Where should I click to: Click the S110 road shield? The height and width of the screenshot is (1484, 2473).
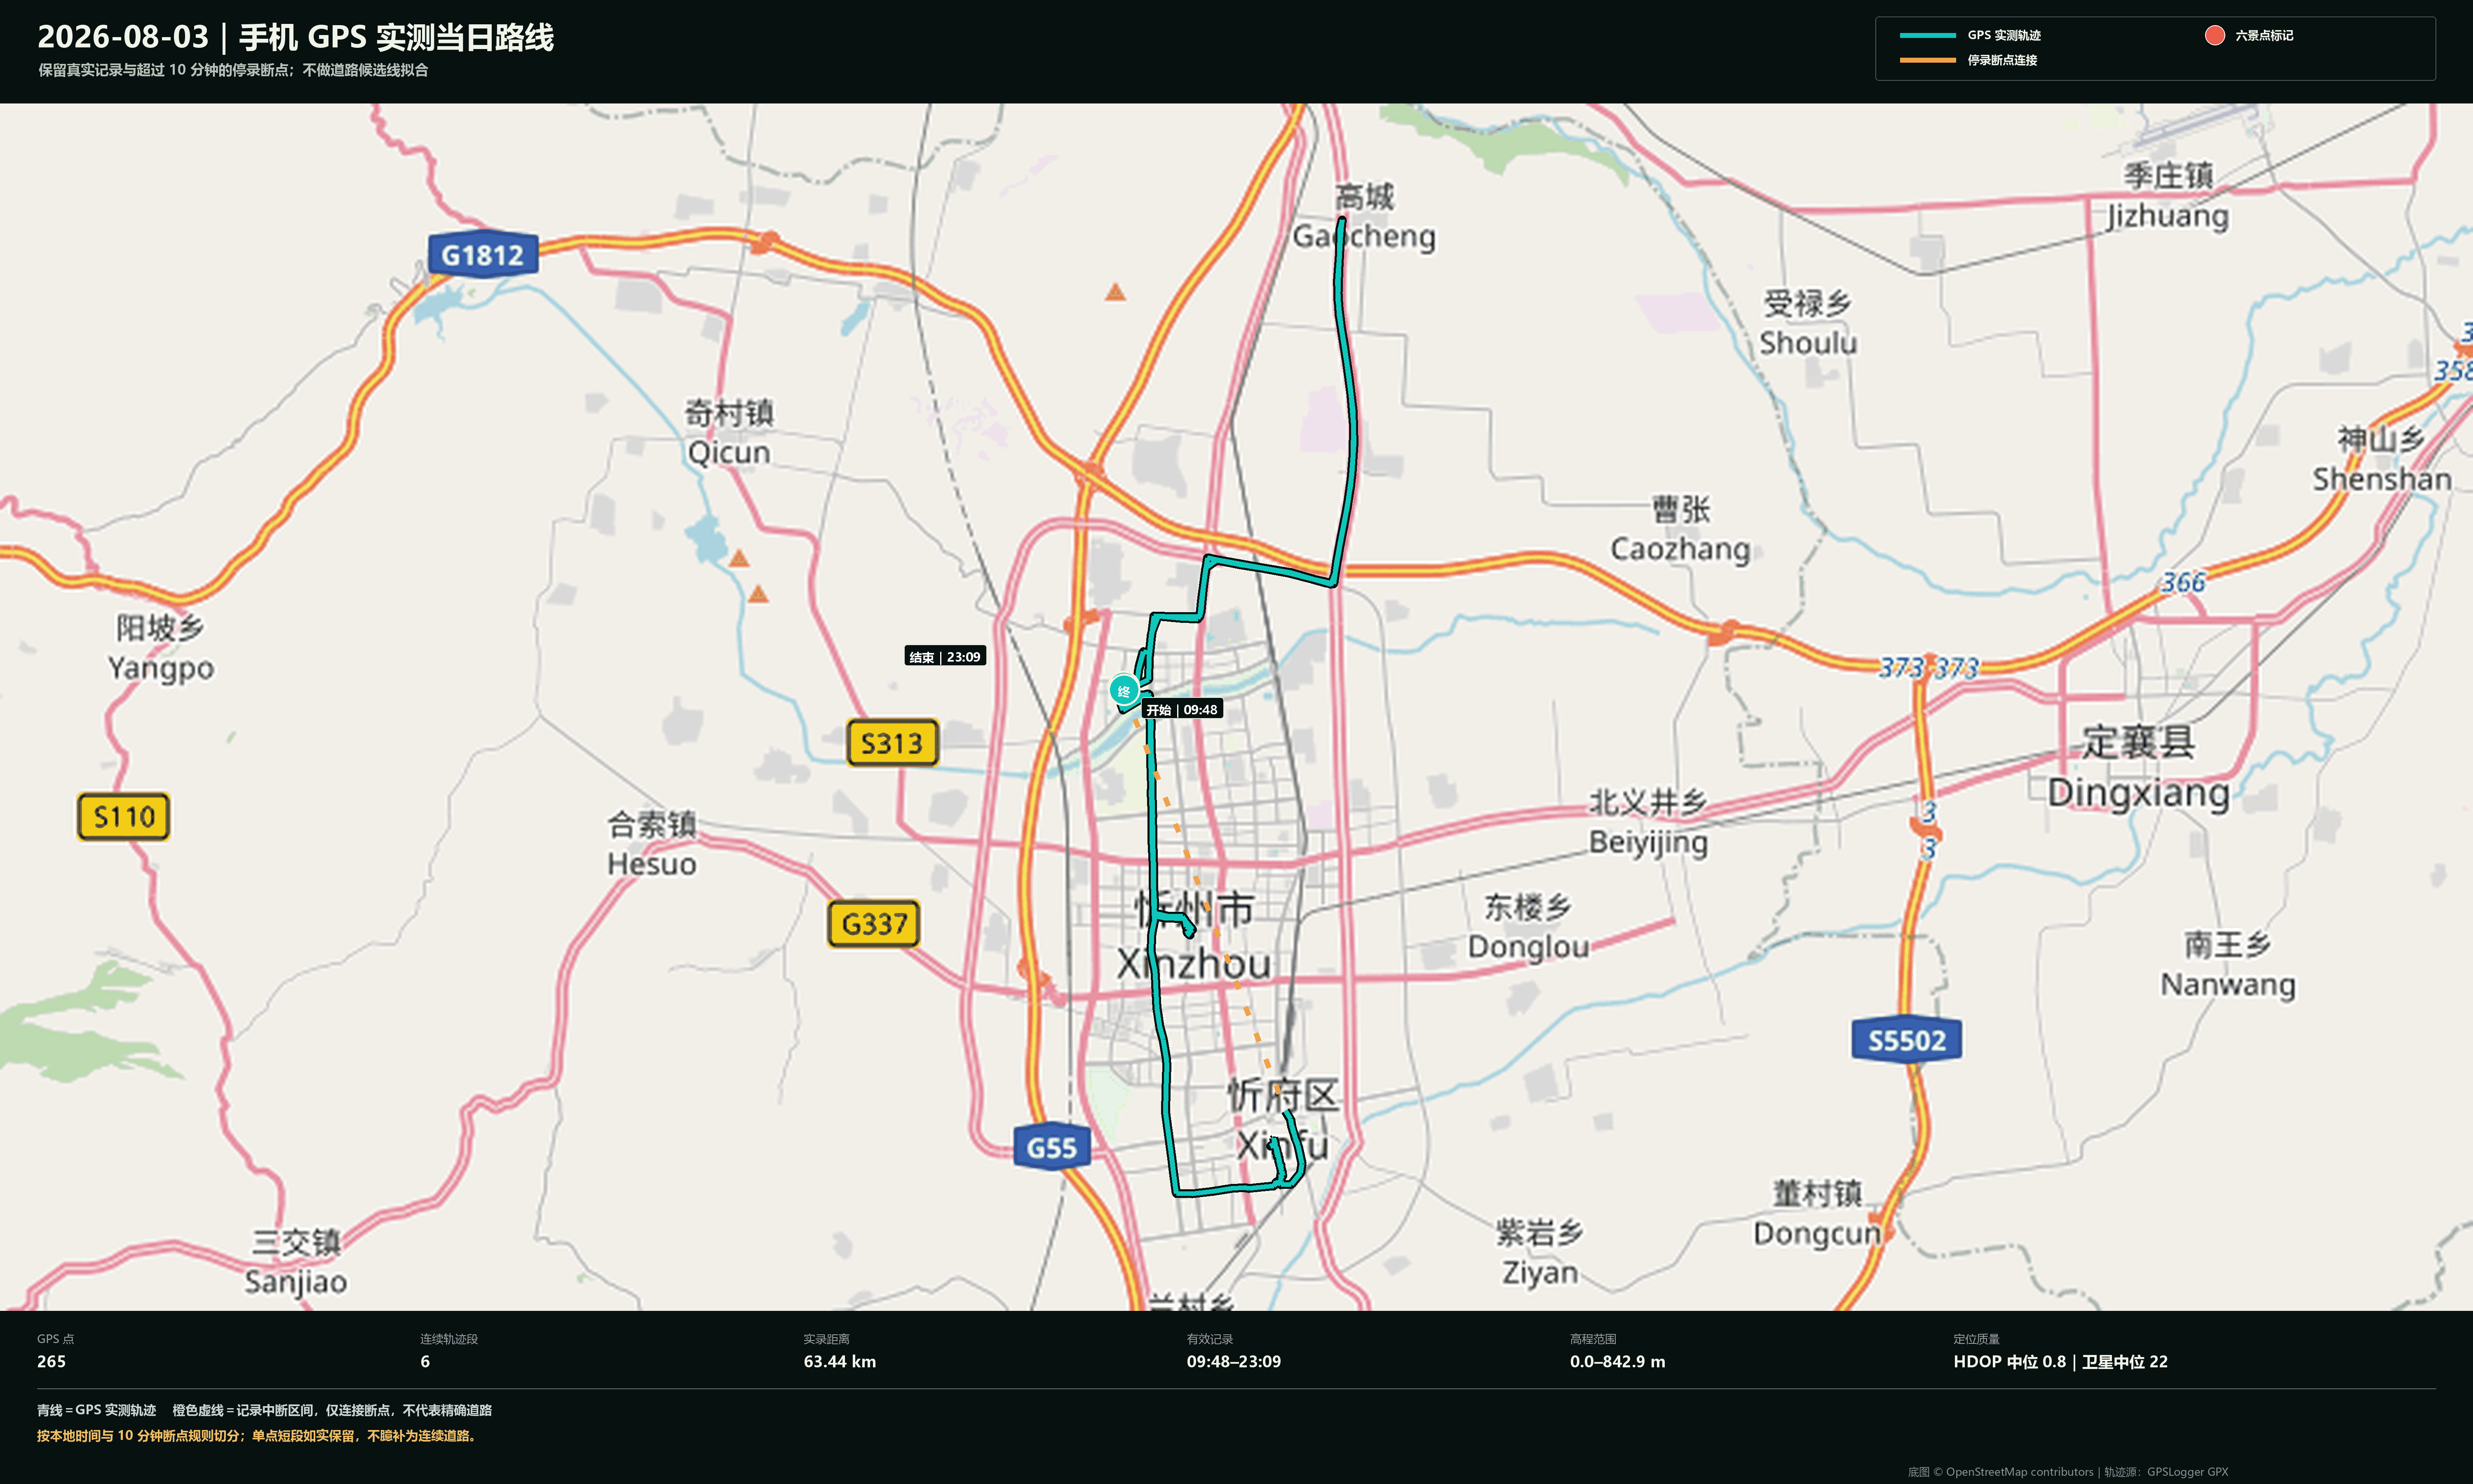tap(124, 817)
